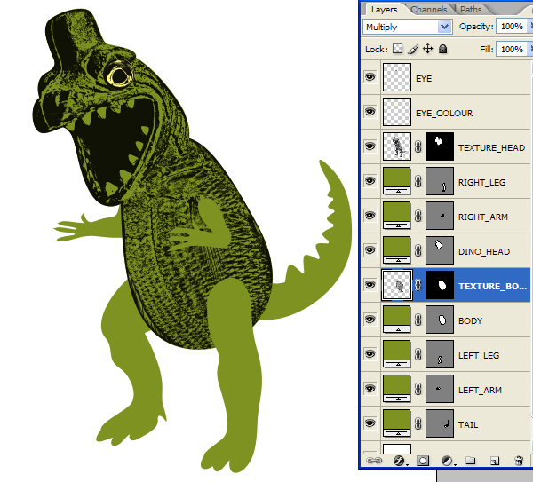Create new fill or adjustment layer icon

tap(447, 461)
